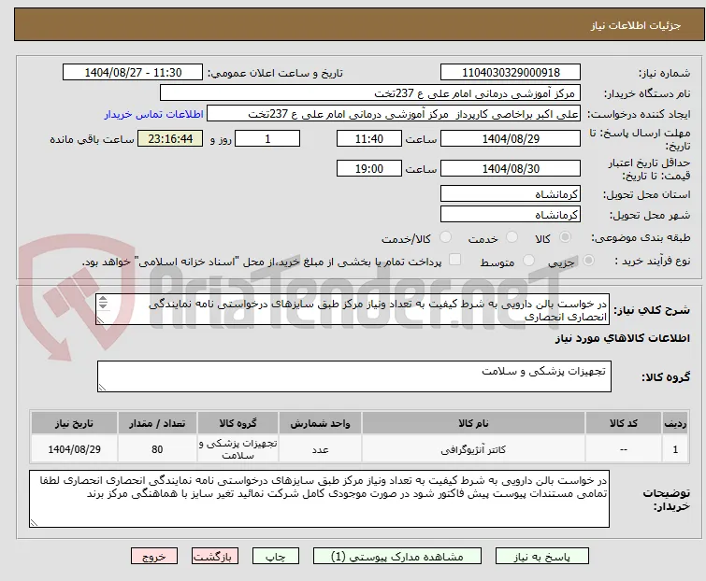706x581 pixels.
Task: Select the جزیی purchase type radio
Action: 588,261
